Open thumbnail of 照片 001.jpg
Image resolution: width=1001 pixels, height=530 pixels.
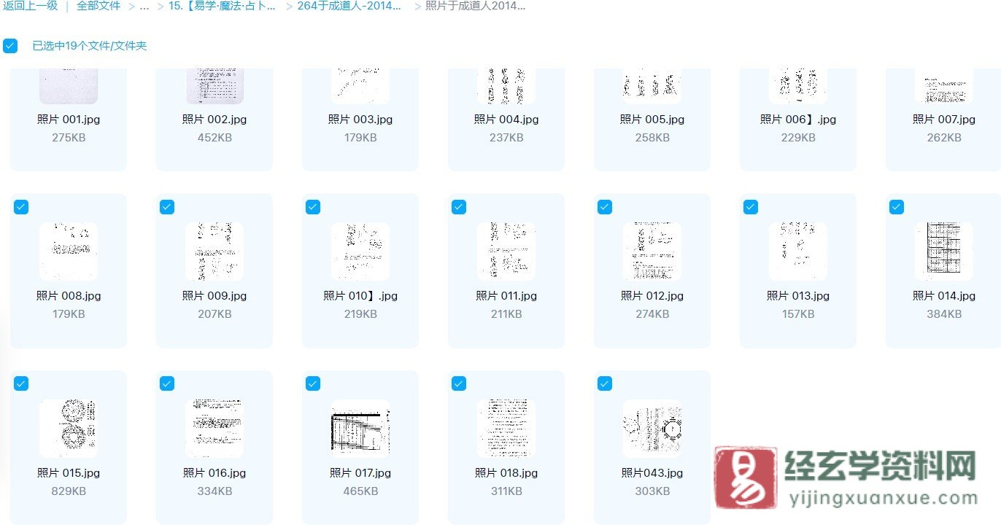[69, 85]
